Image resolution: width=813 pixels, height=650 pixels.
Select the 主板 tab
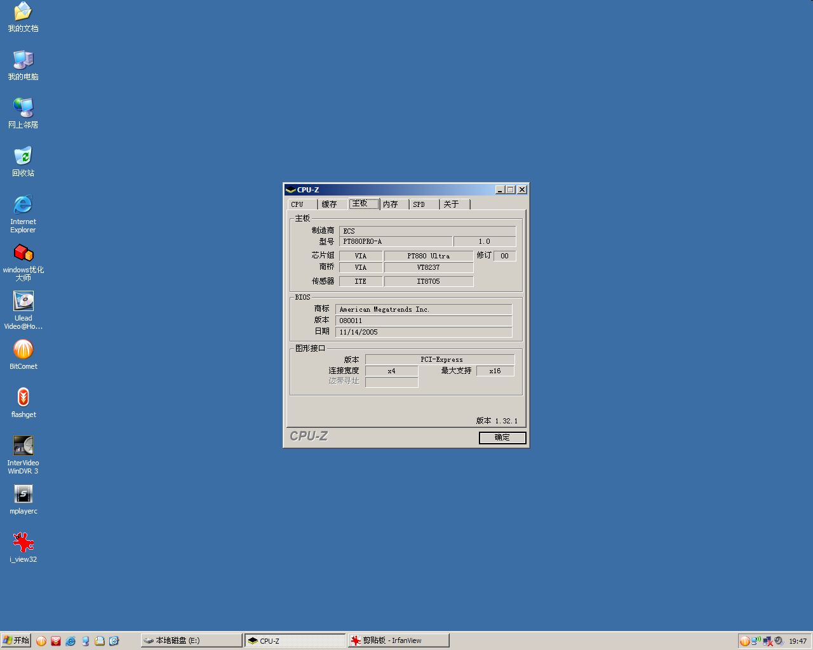coord(363,204)
